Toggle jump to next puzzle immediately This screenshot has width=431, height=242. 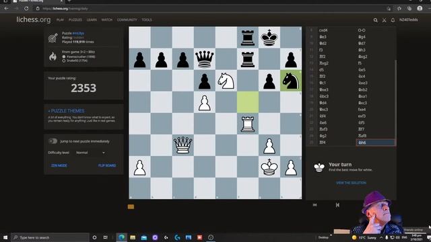pyautogui.click(x=53, y=141)
